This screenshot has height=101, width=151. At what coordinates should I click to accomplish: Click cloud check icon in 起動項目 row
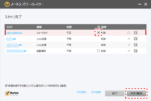(x=129, y=51)
